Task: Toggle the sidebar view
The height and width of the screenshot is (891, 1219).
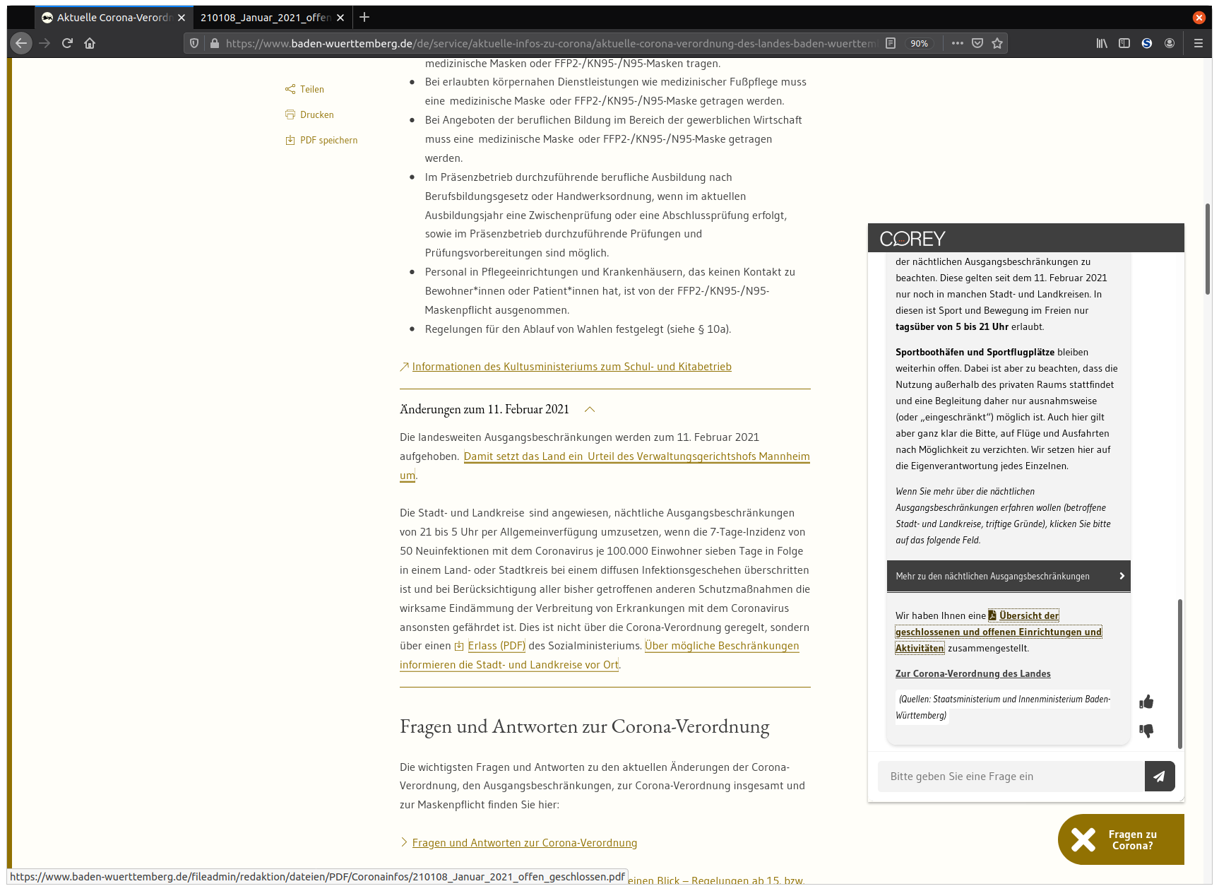Action: [1124, 43]
